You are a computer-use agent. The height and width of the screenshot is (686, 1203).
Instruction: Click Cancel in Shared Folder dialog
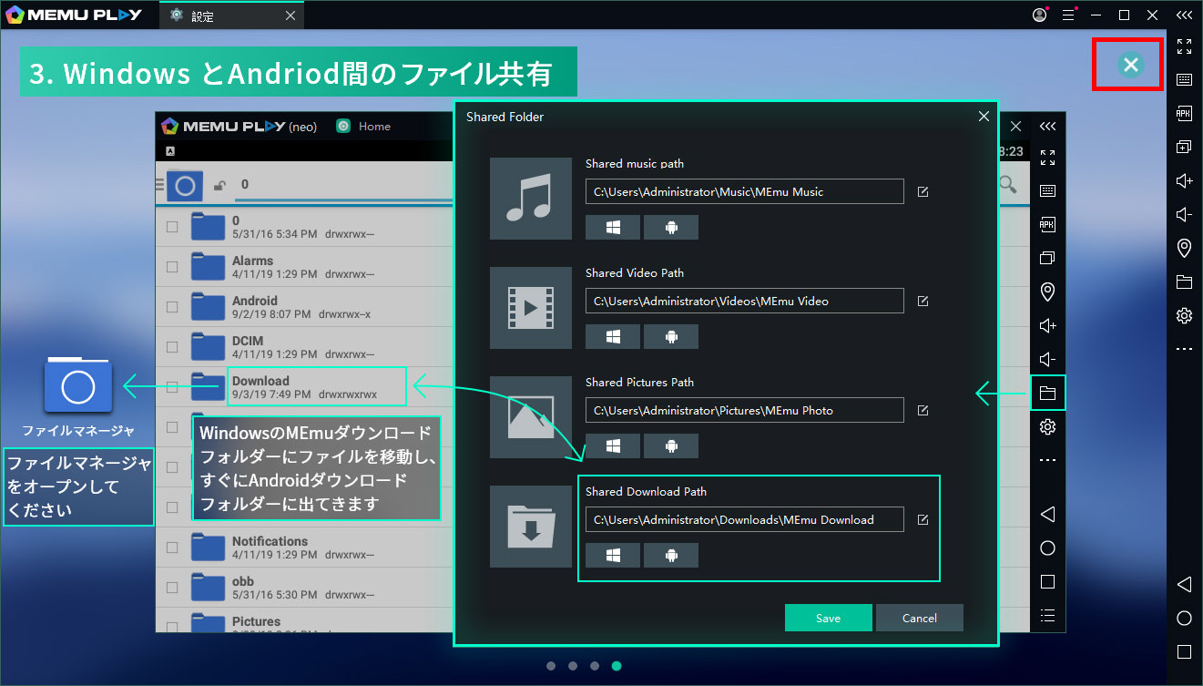coord(920,618)
